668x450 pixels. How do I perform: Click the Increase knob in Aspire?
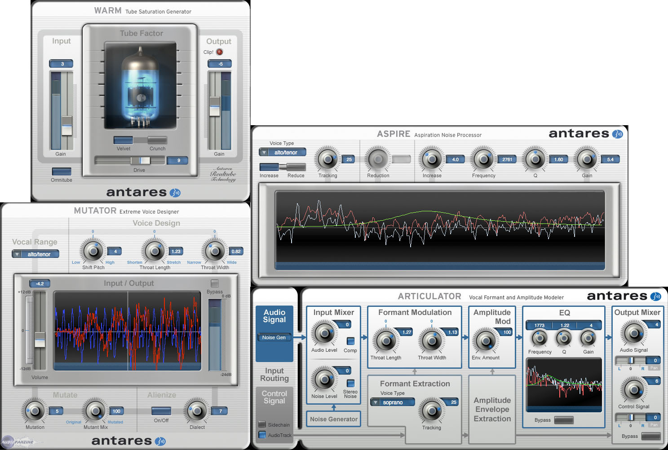(432, 159)
